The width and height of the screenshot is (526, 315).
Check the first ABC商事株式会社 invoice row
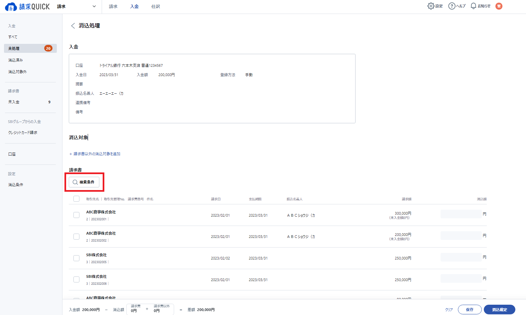click(x=76, y=215)
